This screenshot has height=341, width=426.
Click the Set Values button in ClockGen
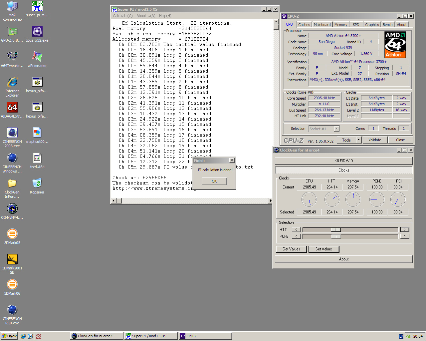324,249
